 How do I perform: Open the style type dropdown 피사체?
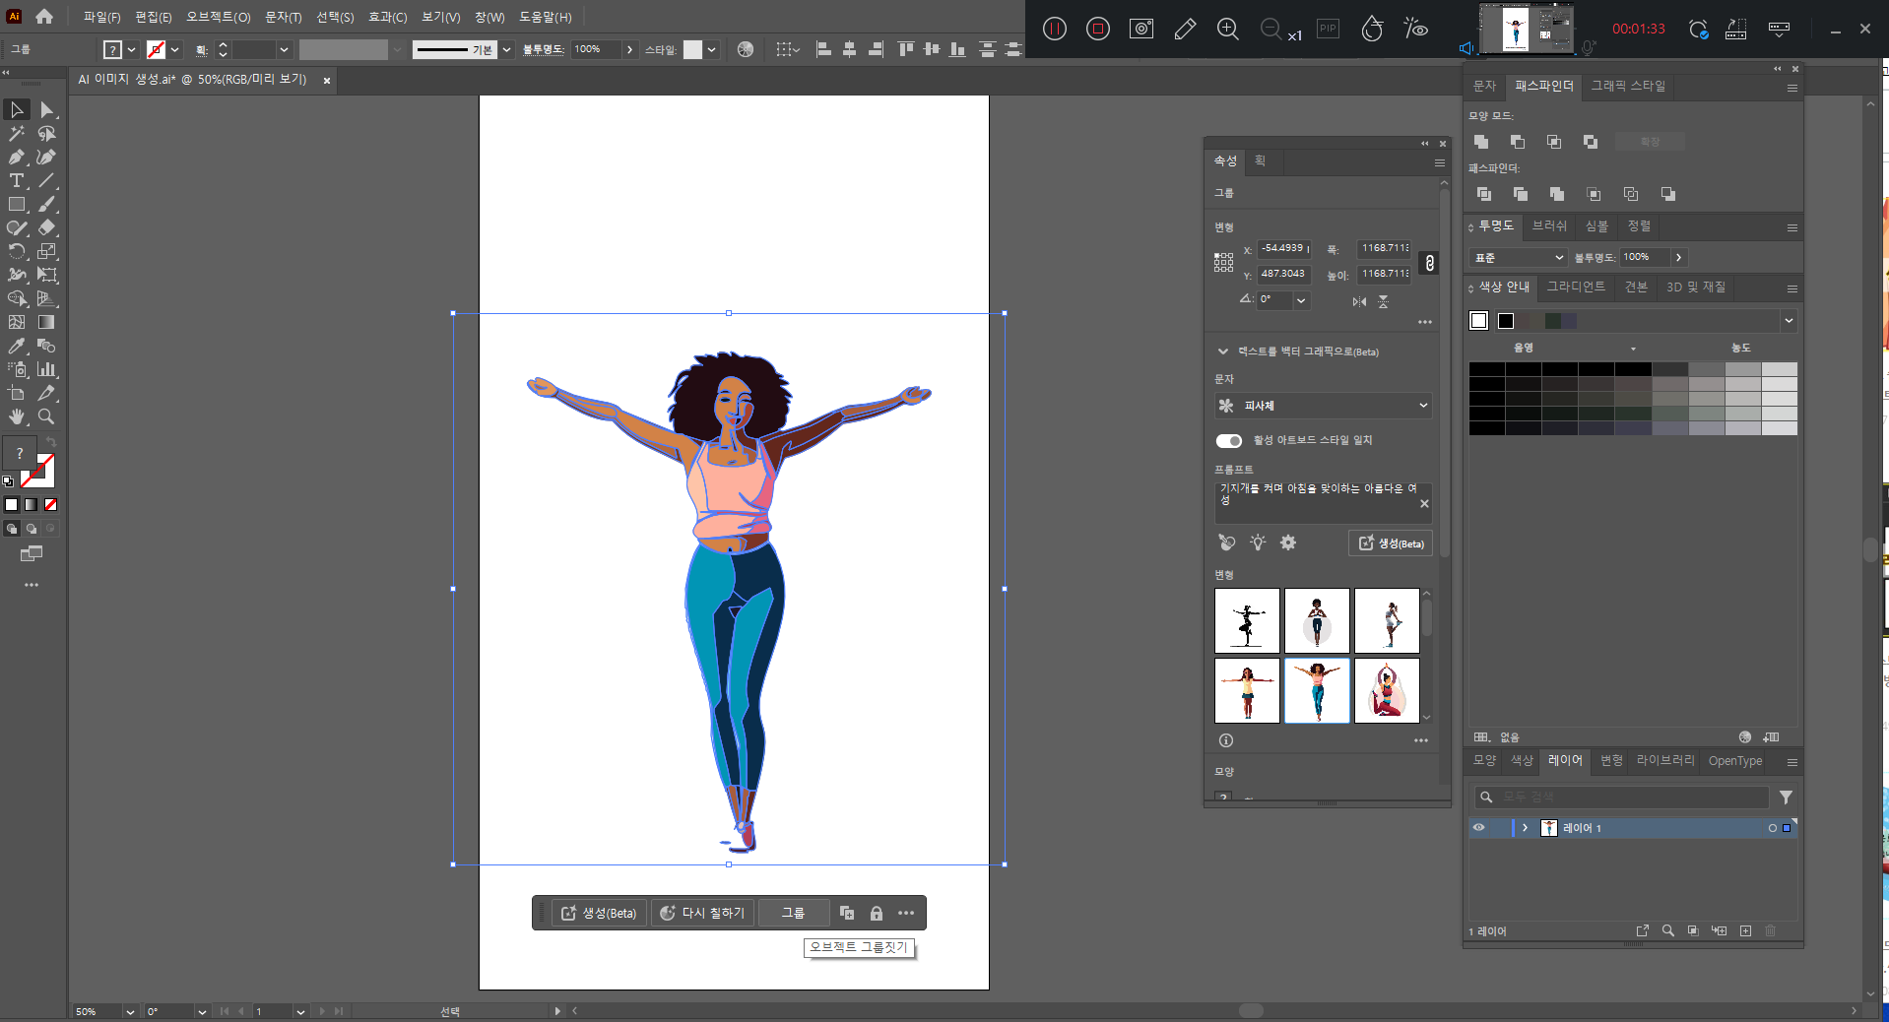[1323, 406]
